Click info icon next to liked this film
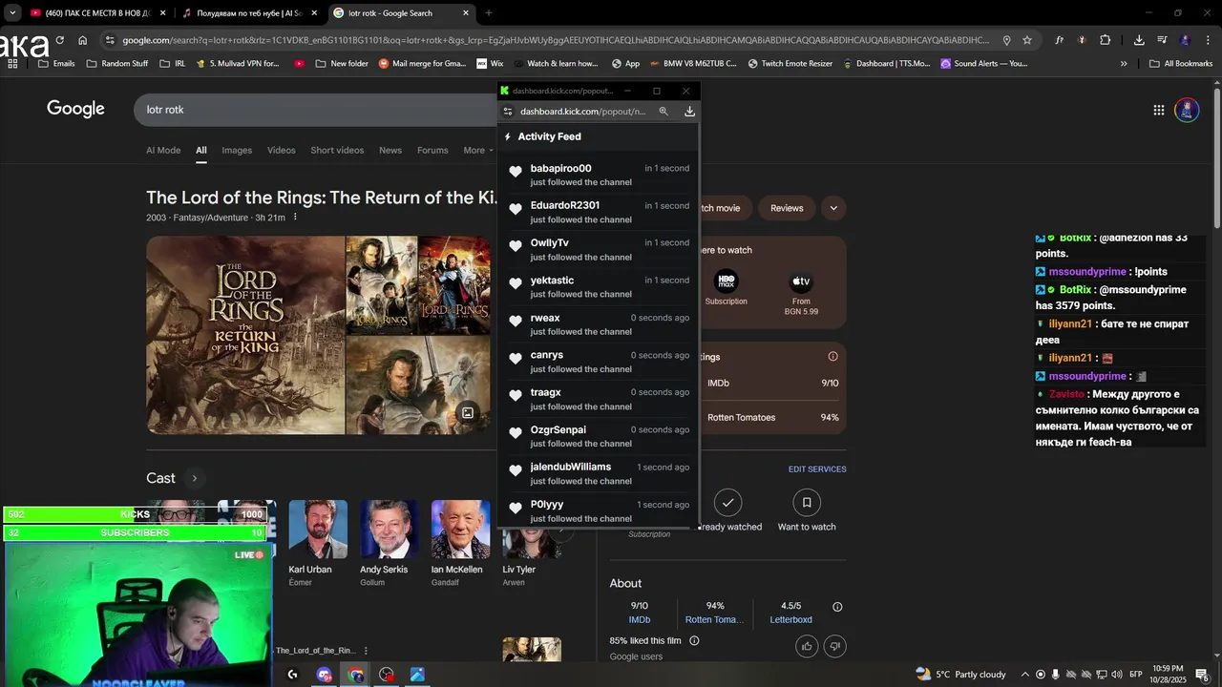Image resolution: width=1222 pixels, height=687 pixels. click(x=694, y=641)
